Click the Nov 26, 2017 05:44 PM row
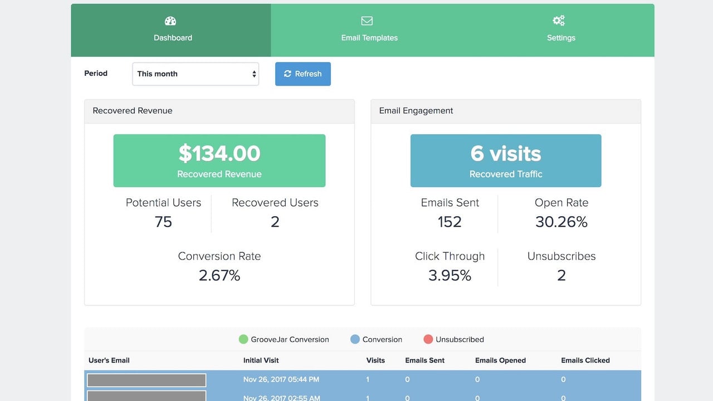Image resolution: width=713 pixels, height=401 pixels. click(363, 379)
